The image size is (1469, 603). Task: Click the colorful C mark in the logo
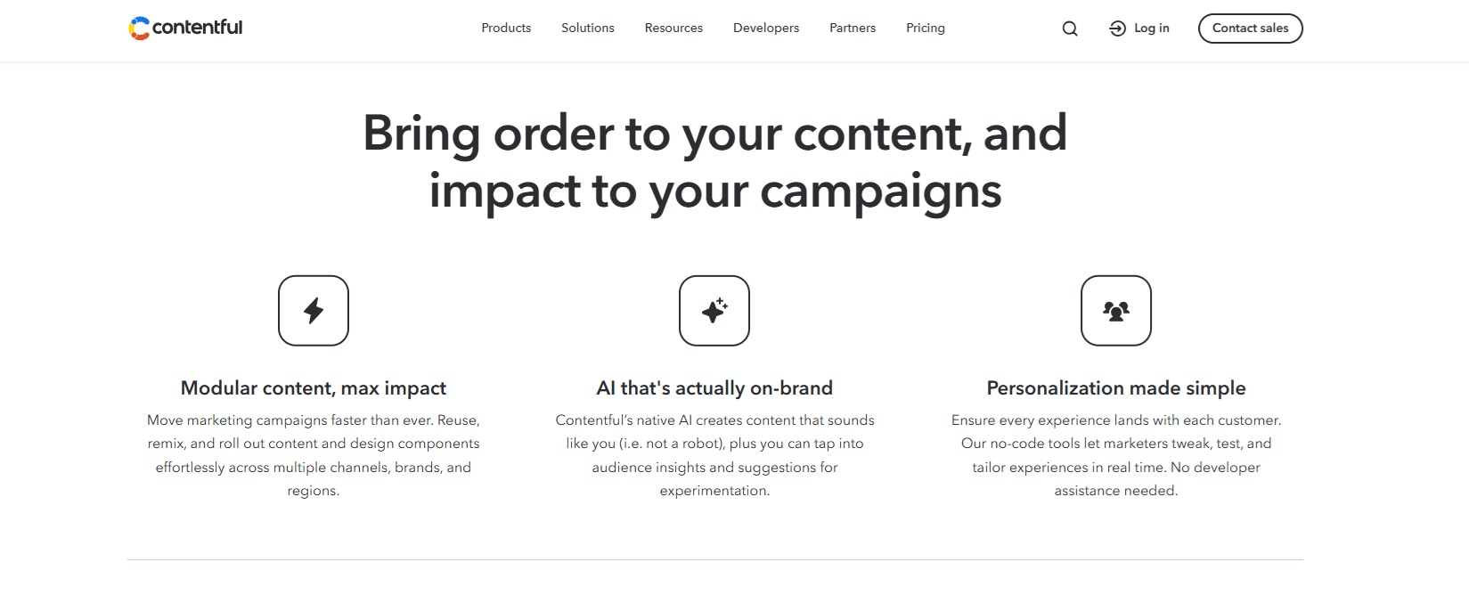139,28
